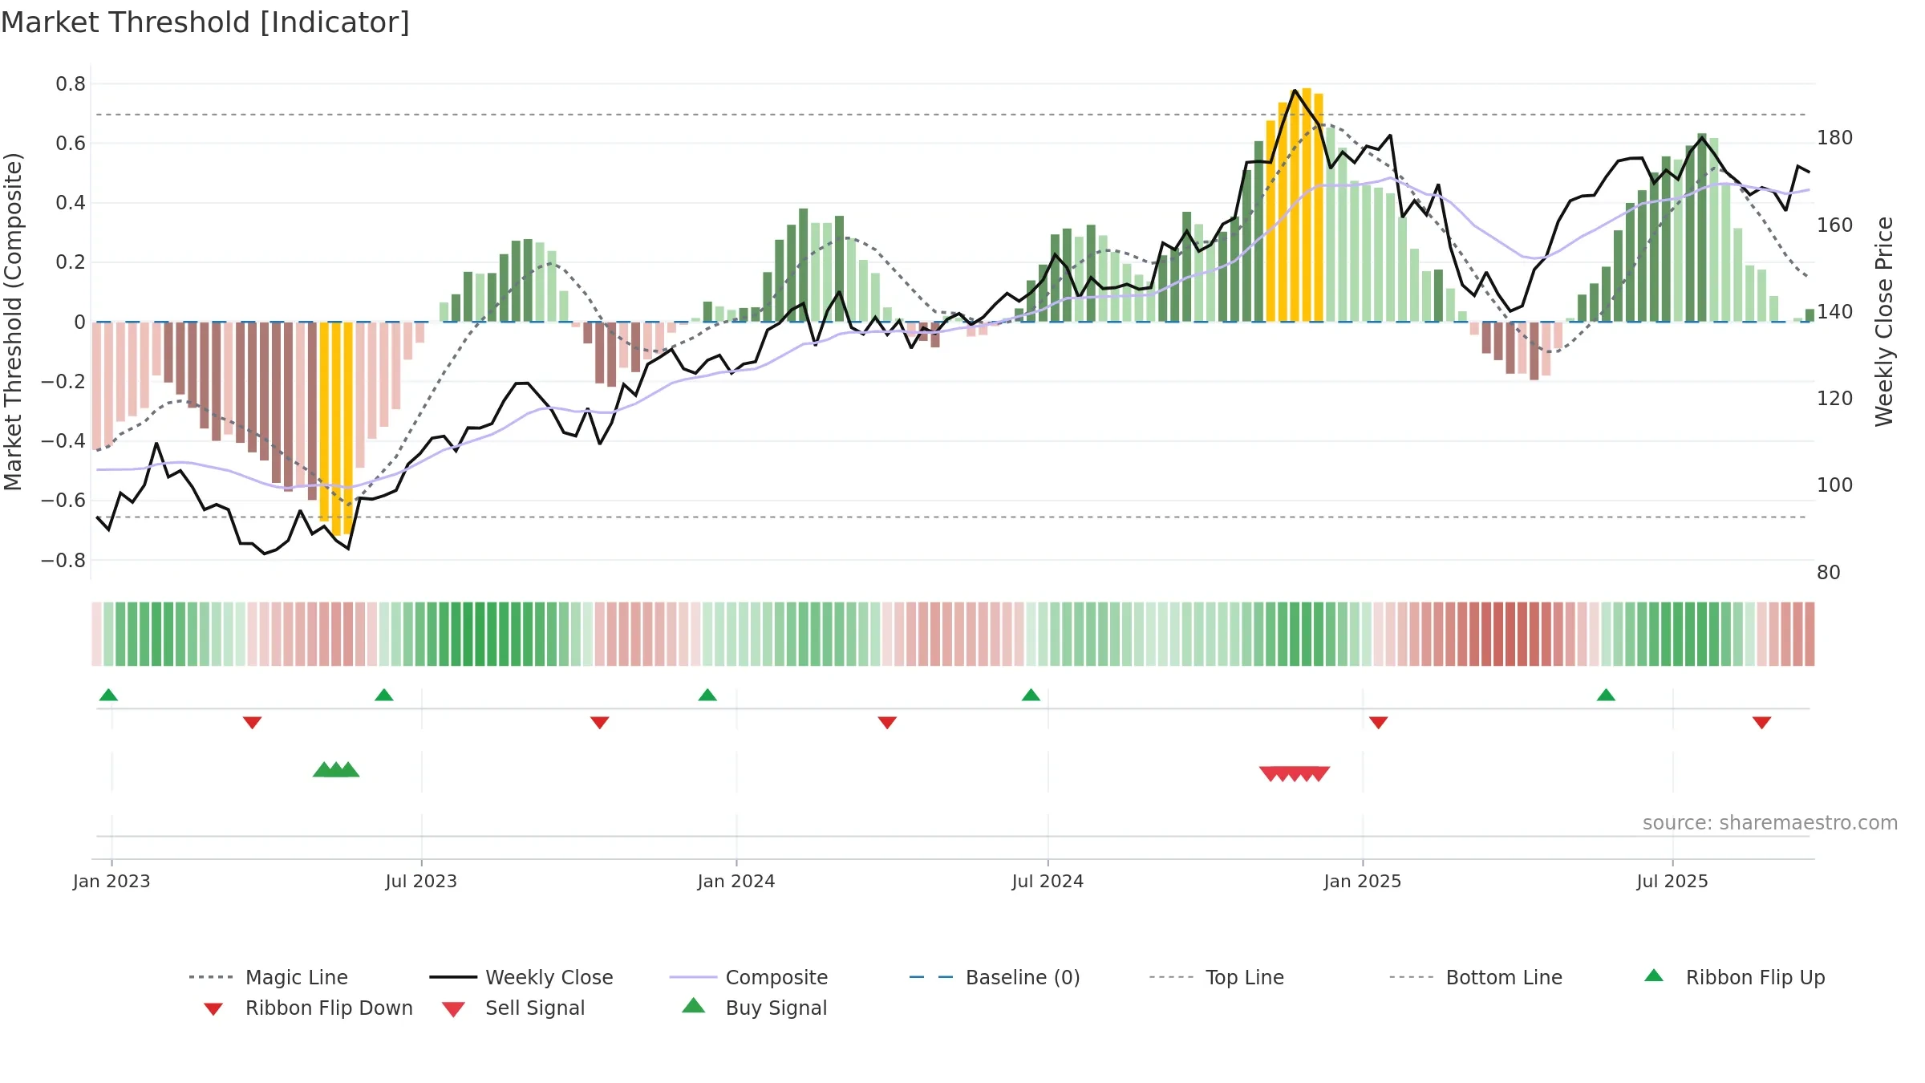Toggle the Sell Signal legend entry
The image size is (1925, 1083).
[x=513, y=1008]
